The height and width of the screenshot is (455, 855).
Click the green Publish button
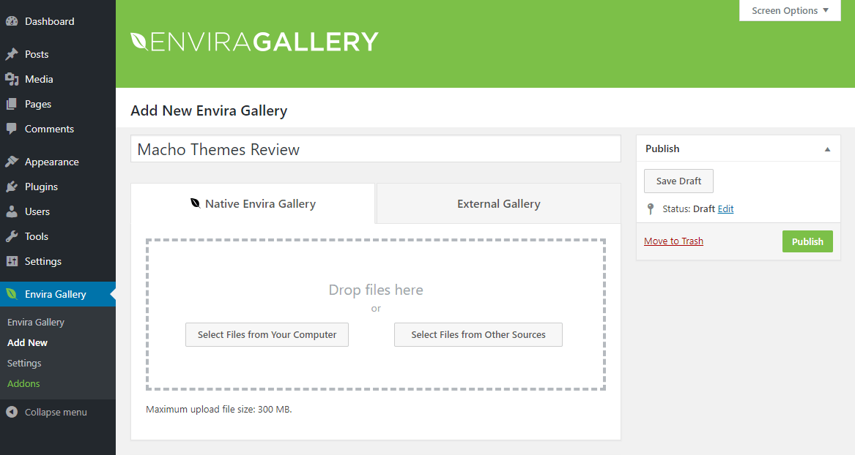[807, 241]
